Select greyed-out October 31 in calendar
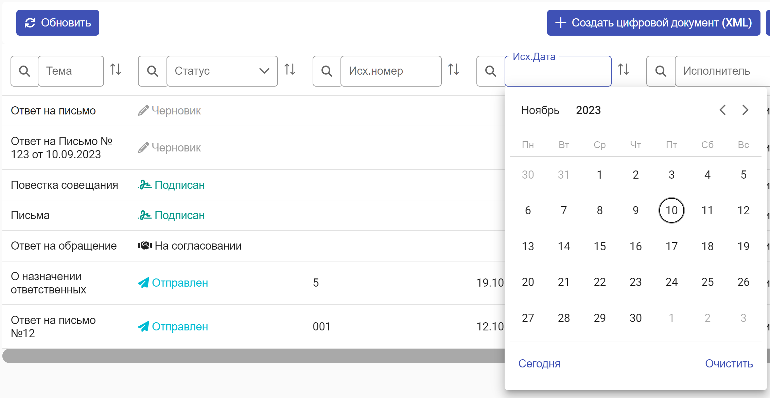This screenshot has height=398, width=770. [x=564, y=175]
